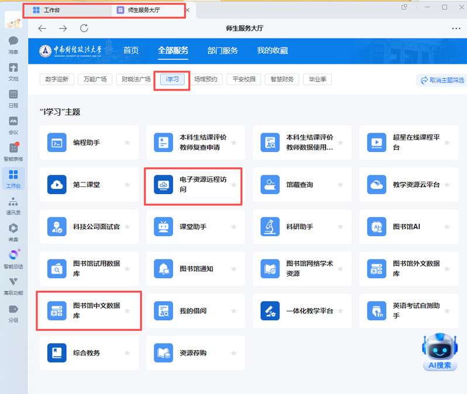Select the 万能广场 theme filter
The height and width of the screenshot is (394, 467).
coord(95,80)
